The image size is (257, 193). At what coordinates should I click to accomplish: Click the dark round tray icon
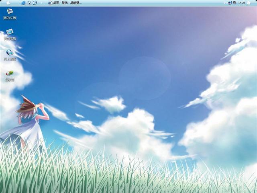pyautogui.click(x=235, y=3)
